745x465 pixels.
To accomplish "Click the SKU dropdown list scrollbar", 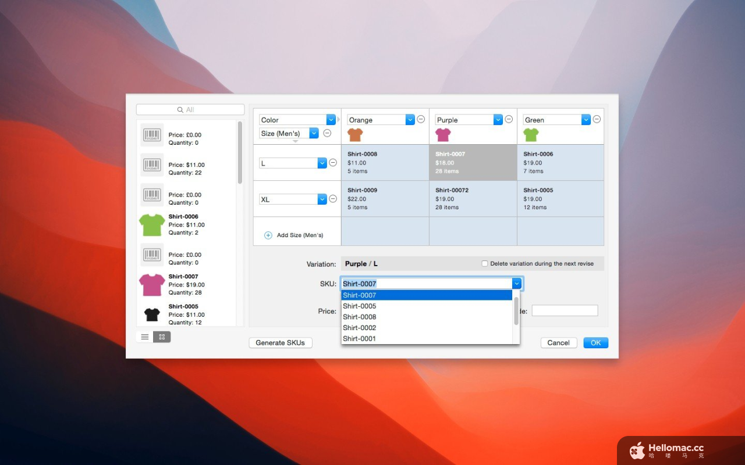I will coord(516,311).
